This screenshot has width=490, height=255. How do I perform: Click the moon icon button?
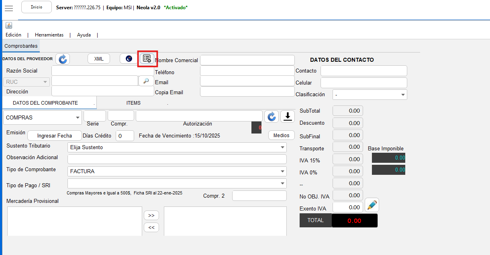coord(129,59)
